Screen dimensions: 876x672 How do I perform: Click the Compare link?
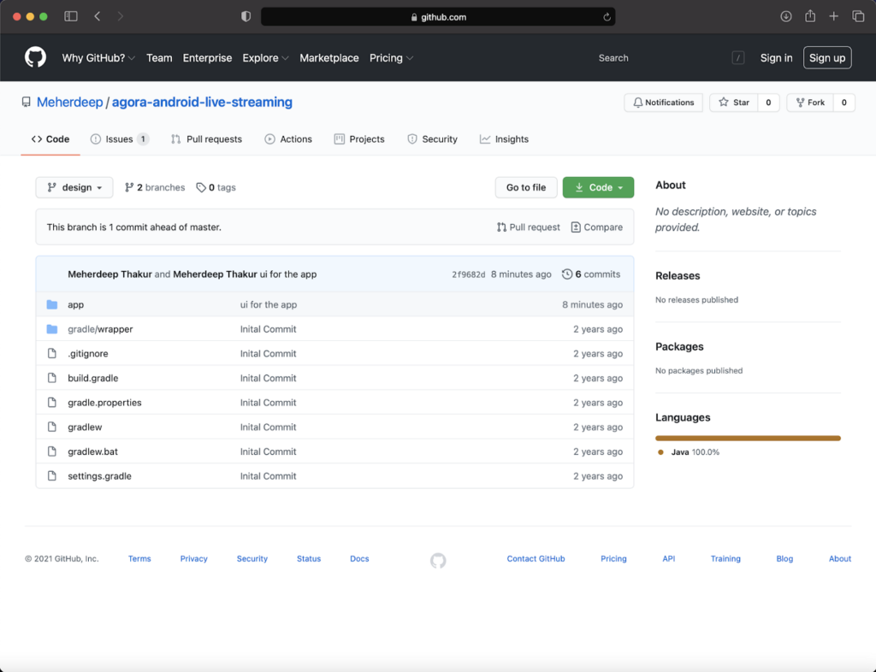point(596,227)
